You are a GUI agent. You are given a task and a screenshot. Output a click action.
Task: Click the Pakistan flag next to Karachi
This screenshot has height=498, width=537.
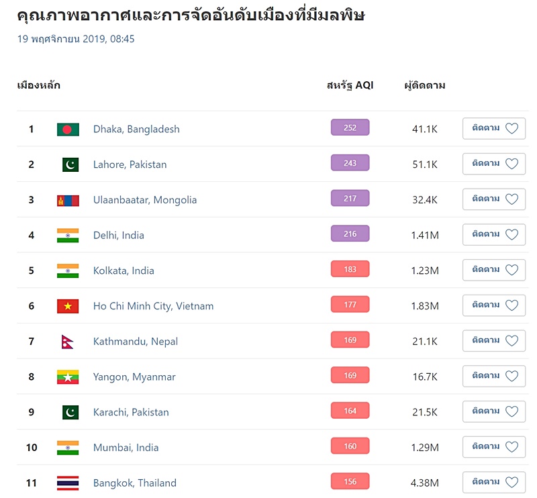pos(70,412)
